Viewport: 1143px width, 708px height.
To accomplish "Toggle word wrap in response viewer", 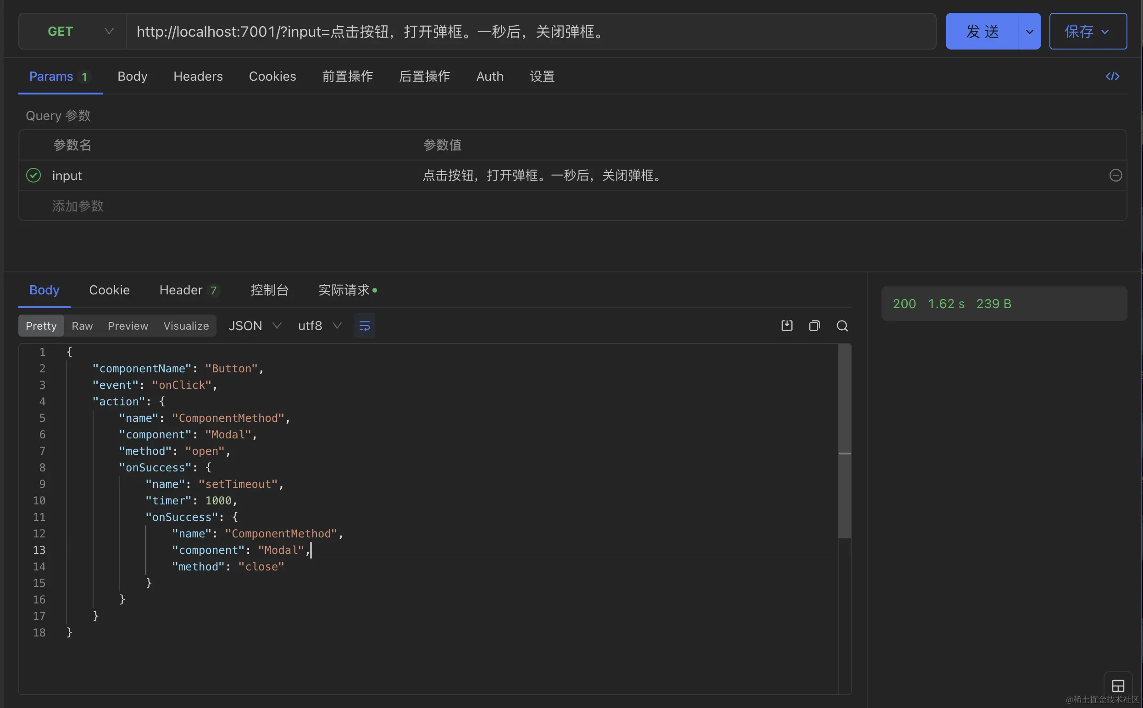I will 364,326.
